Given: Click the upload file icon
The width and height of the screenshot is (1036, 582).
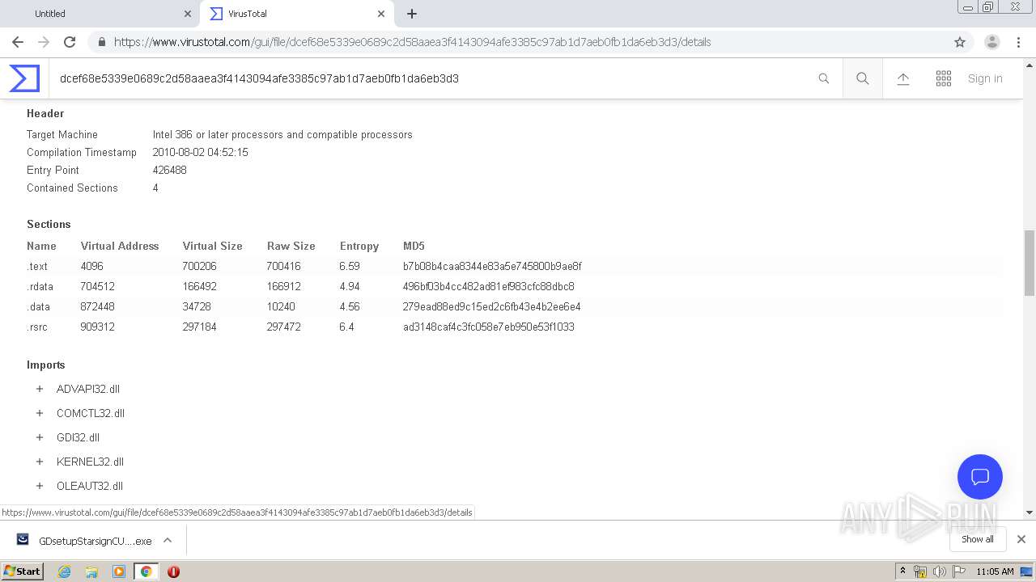Looking at the screenshot, I should pos(903,78).
